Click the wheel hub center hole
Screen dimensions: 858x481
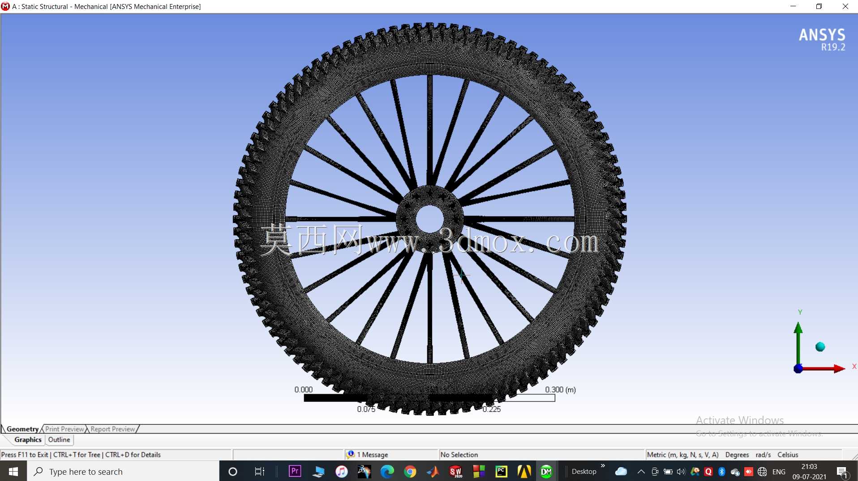pyautogui.click(x=429, y=219)
